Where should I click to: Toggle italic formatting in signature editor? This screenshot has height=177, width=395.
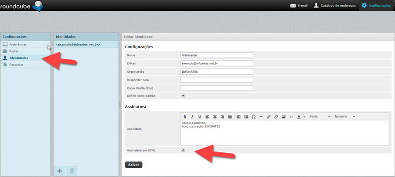click(x=192, y=117)
